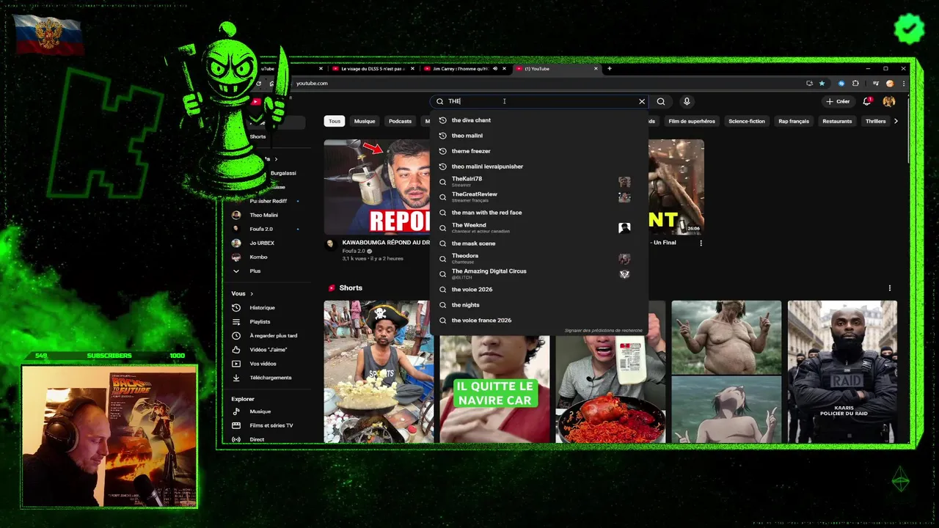Click inside the search box containing THE
Screen dimensions: 939x528
click(x=539, y=102)
